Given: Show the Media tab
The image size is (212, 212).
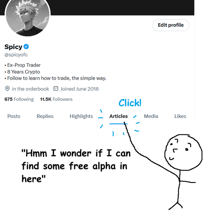Looking at the screenshot, I should pos(151,116).
